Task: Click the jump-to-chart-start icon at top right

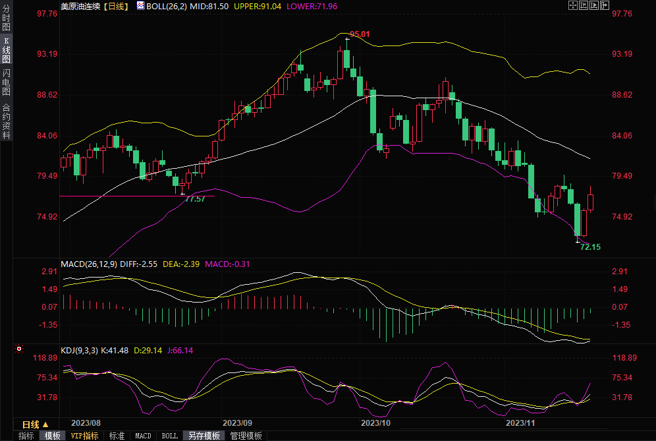Action: click(x=583, y=5)
